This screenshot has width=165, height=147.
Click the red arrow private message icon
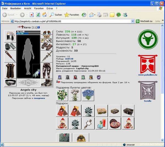(19, 27)
